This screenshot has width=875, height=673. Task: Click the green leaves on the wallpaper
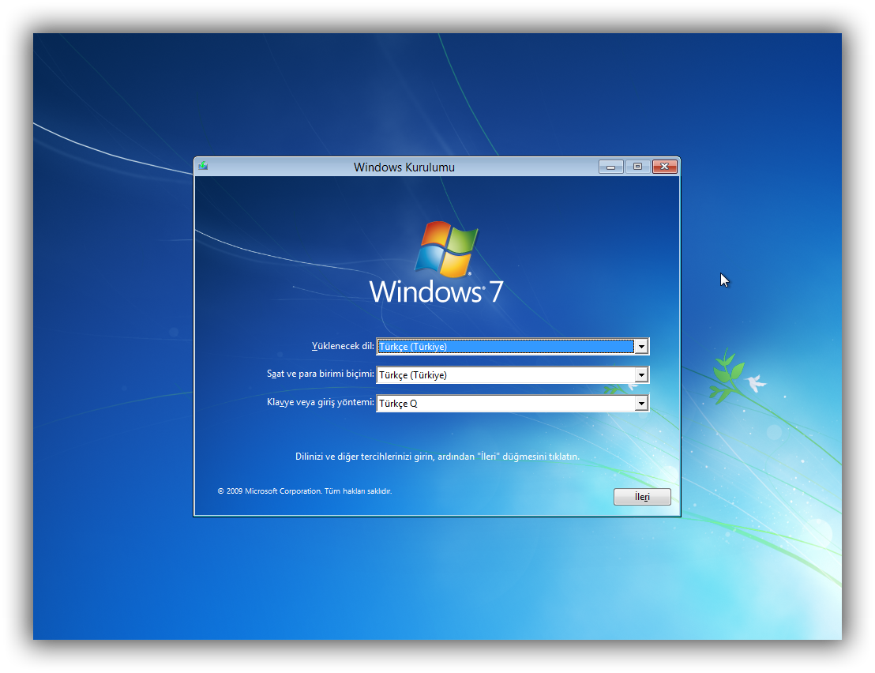click(x=727, y=373)
